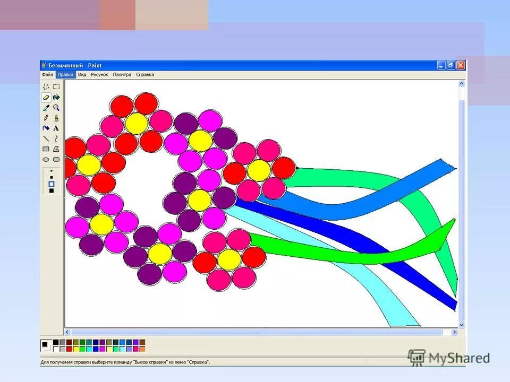Select the Polygon shape tool

click(56, 149)
